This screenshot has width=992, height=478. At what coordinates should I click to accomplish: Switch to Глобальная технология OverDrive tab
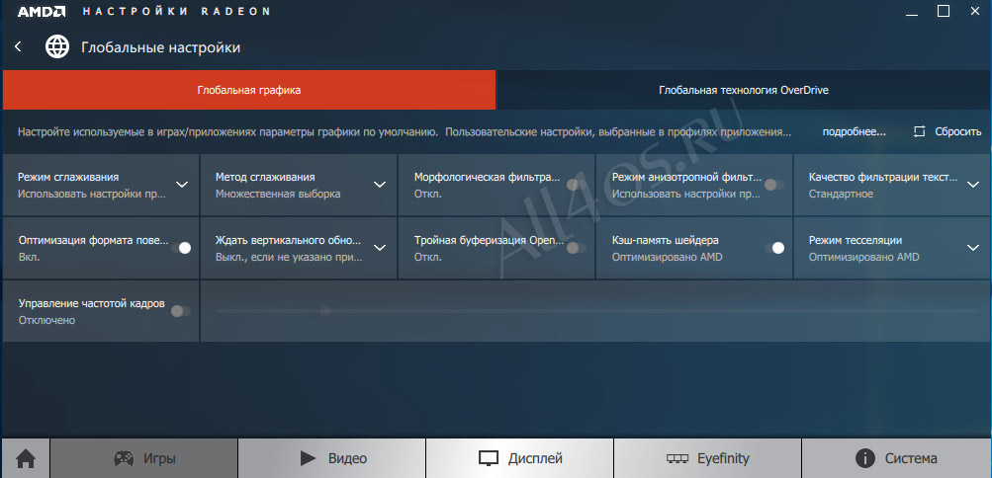point(744,90)
